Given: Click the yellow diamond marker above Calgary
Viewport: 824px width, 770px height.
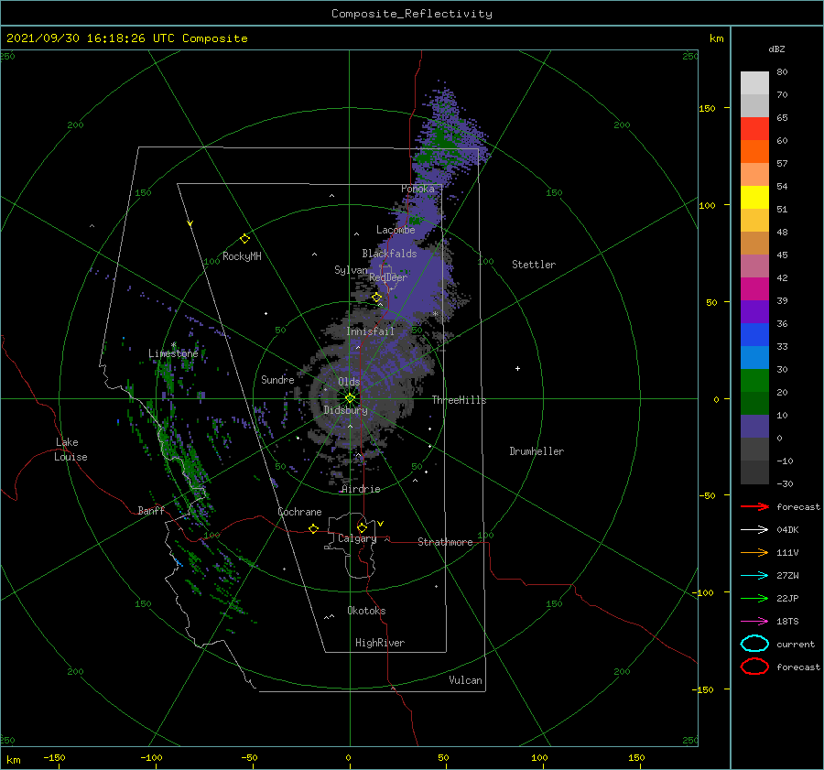Looking at the screenshot, I should click(362, 527).
